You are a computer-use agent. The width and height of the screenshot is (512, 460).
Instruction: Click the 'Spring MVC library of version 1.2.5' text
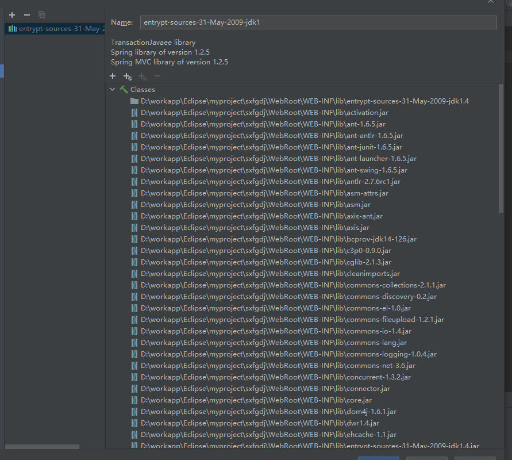point(170,62)
